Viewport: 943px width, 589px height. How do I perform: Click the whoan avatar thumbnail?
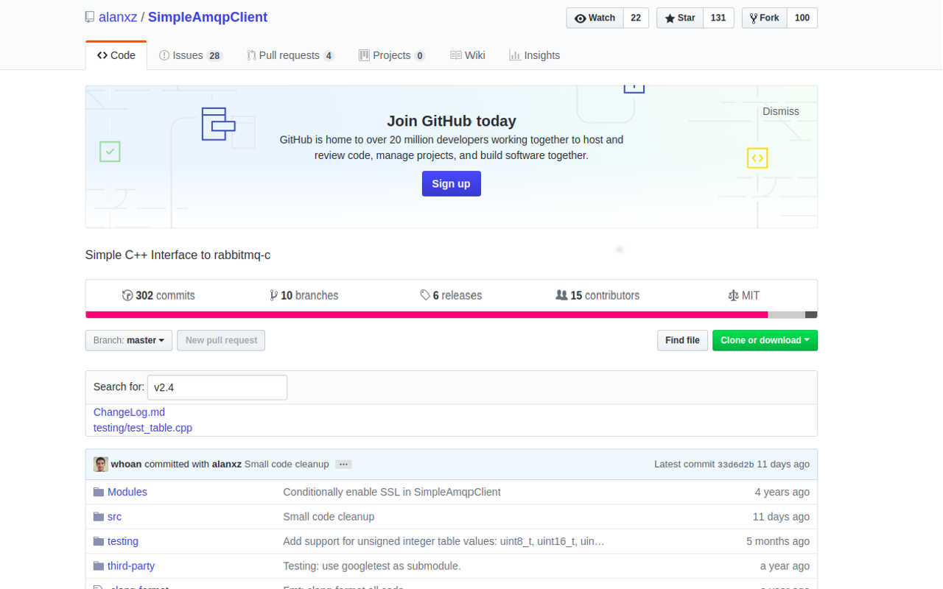[101, 464]
